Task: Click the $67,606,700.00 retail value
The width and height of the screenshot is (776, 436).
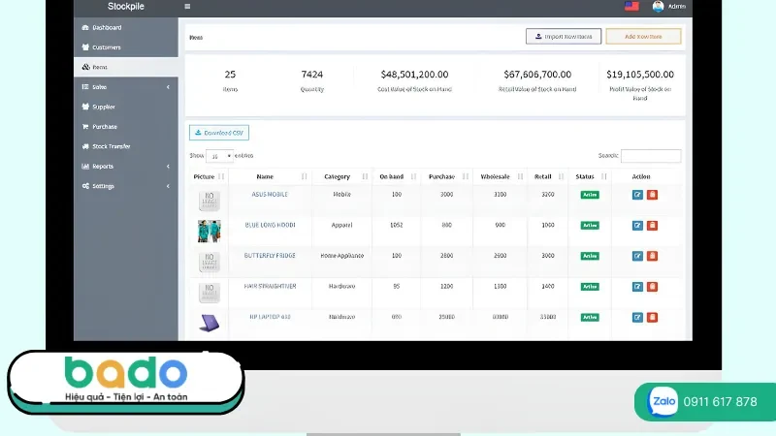Action: (x=537, y=75)
